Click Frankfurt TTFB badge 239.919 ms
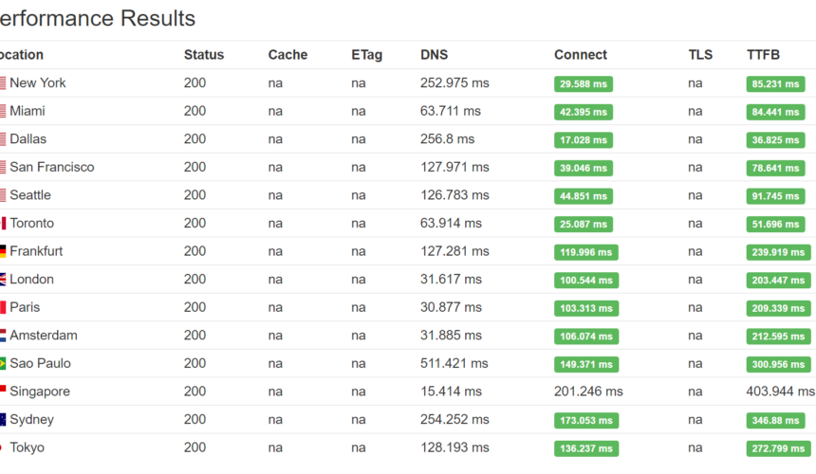The height and width of the screenshot is (474, 816). pos(778,252)
